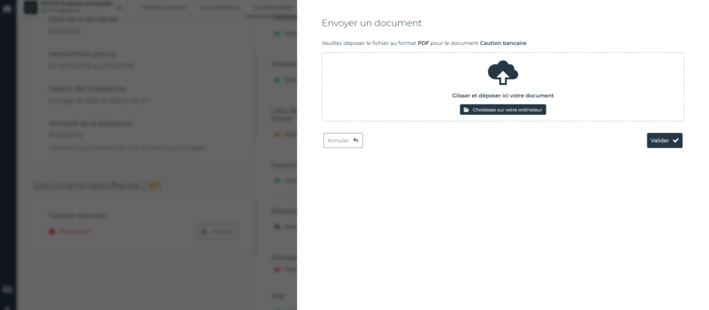Expand the company selector dropdown arrow
The height and width of the screenshot is (310, 709).
[119, 8]
